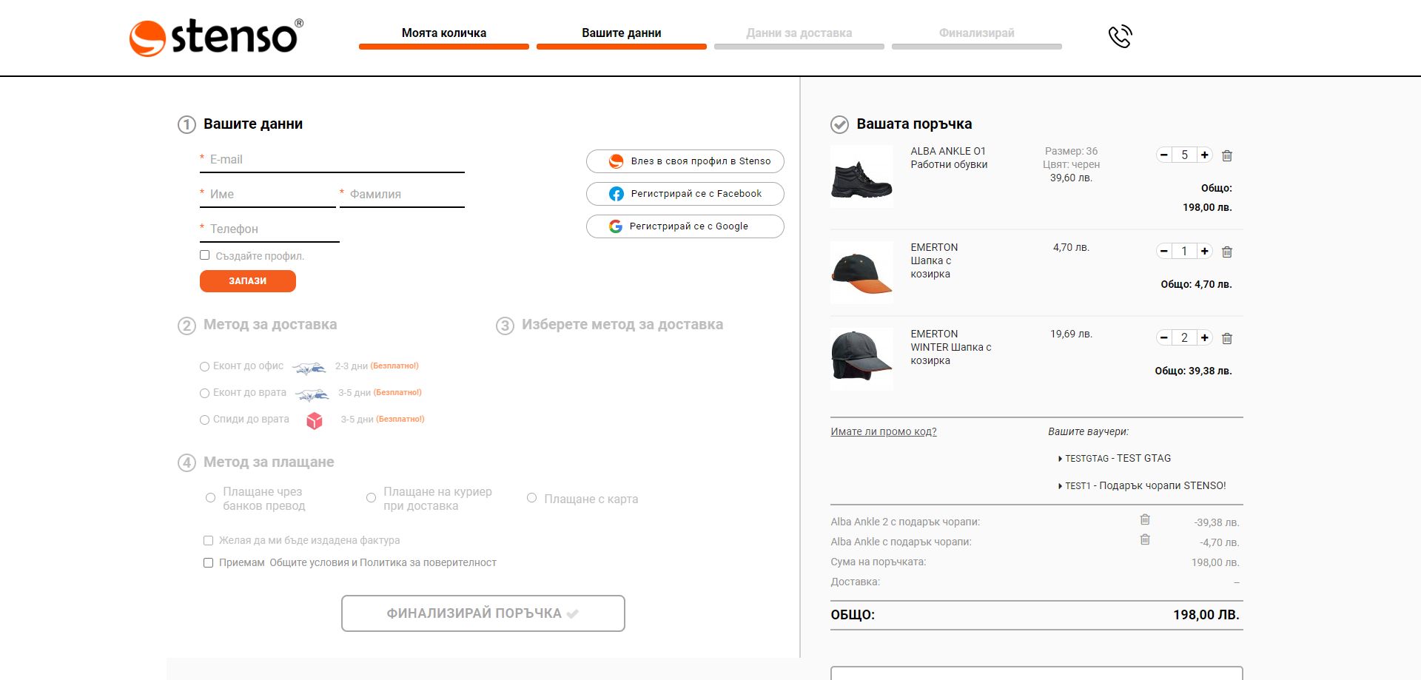Increase ALBA ANKLE O1 quantity with plus

point(1205,155)
